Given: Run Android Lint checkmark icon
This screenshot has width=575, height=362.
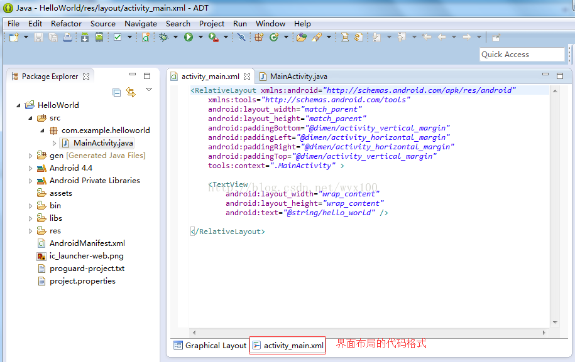Looking at the screenshot, I should 118,38.
